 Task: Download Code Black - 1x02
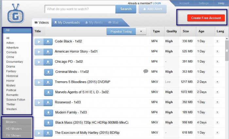point(48,42)
